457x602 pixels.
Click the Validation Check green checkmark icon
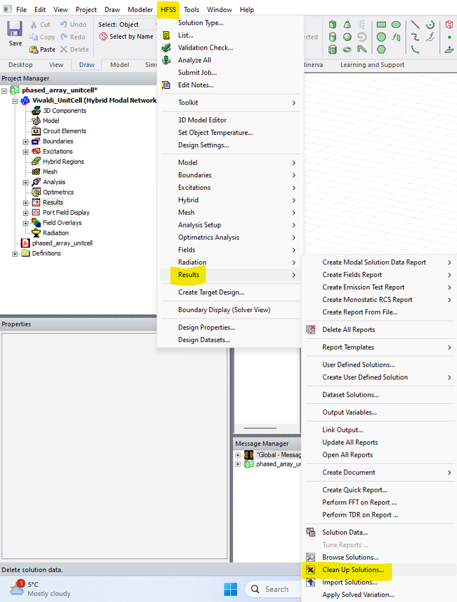point(167,48)
